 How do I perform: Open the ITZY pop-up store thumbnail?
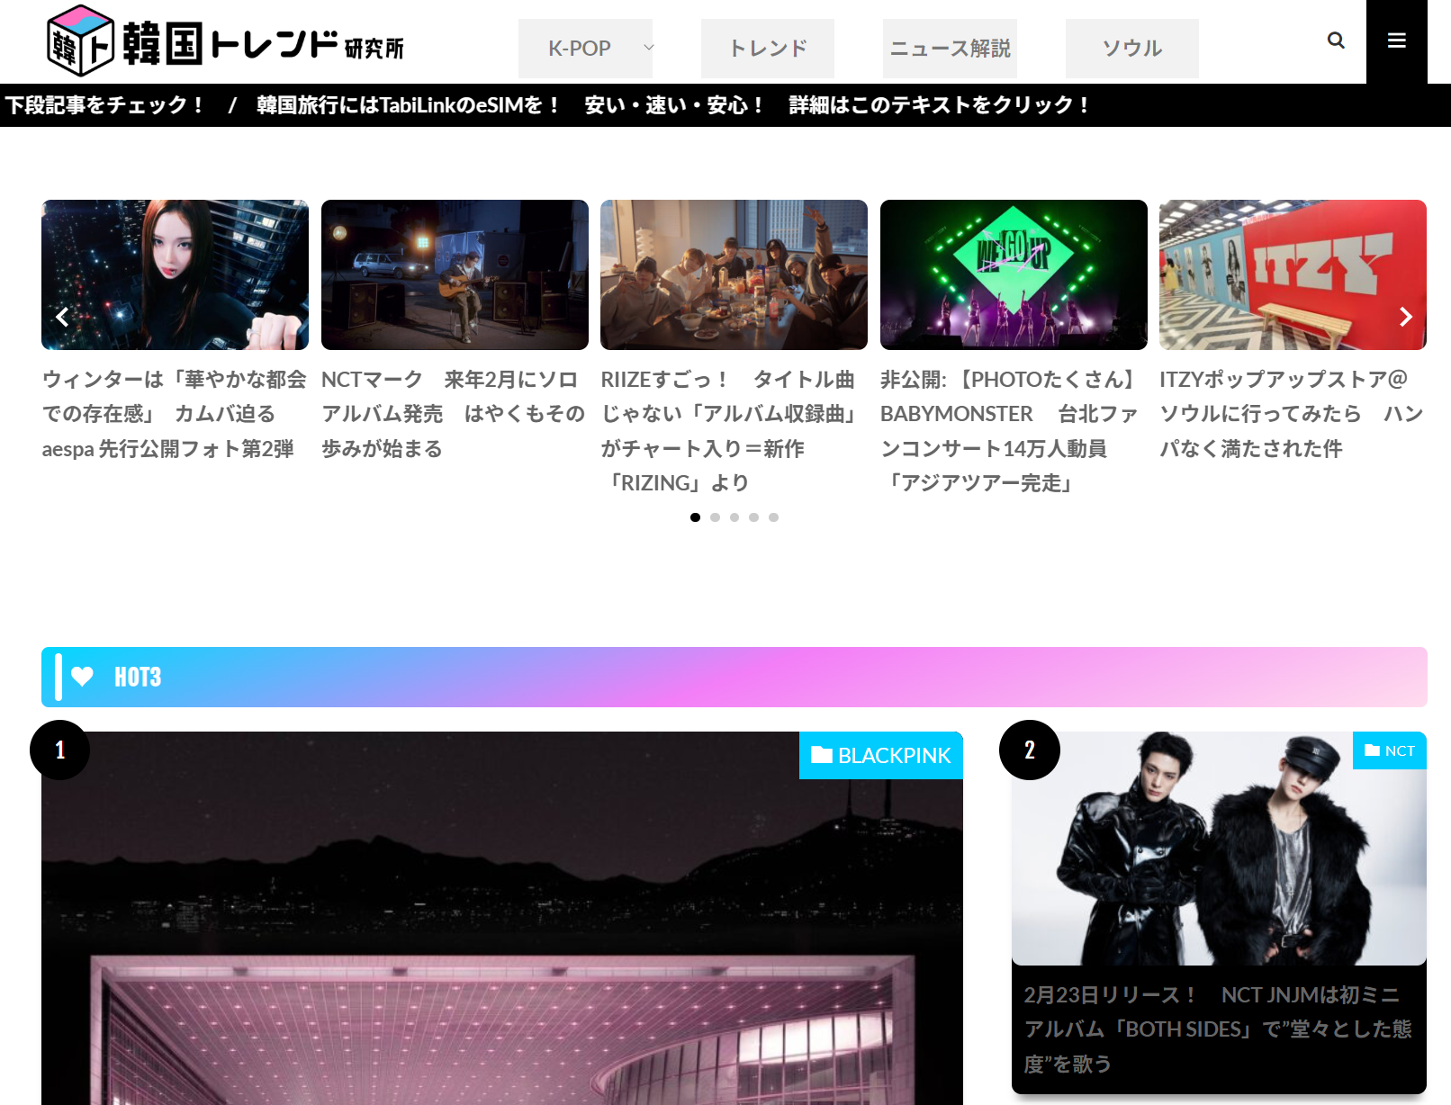[x=1292, y=274]
